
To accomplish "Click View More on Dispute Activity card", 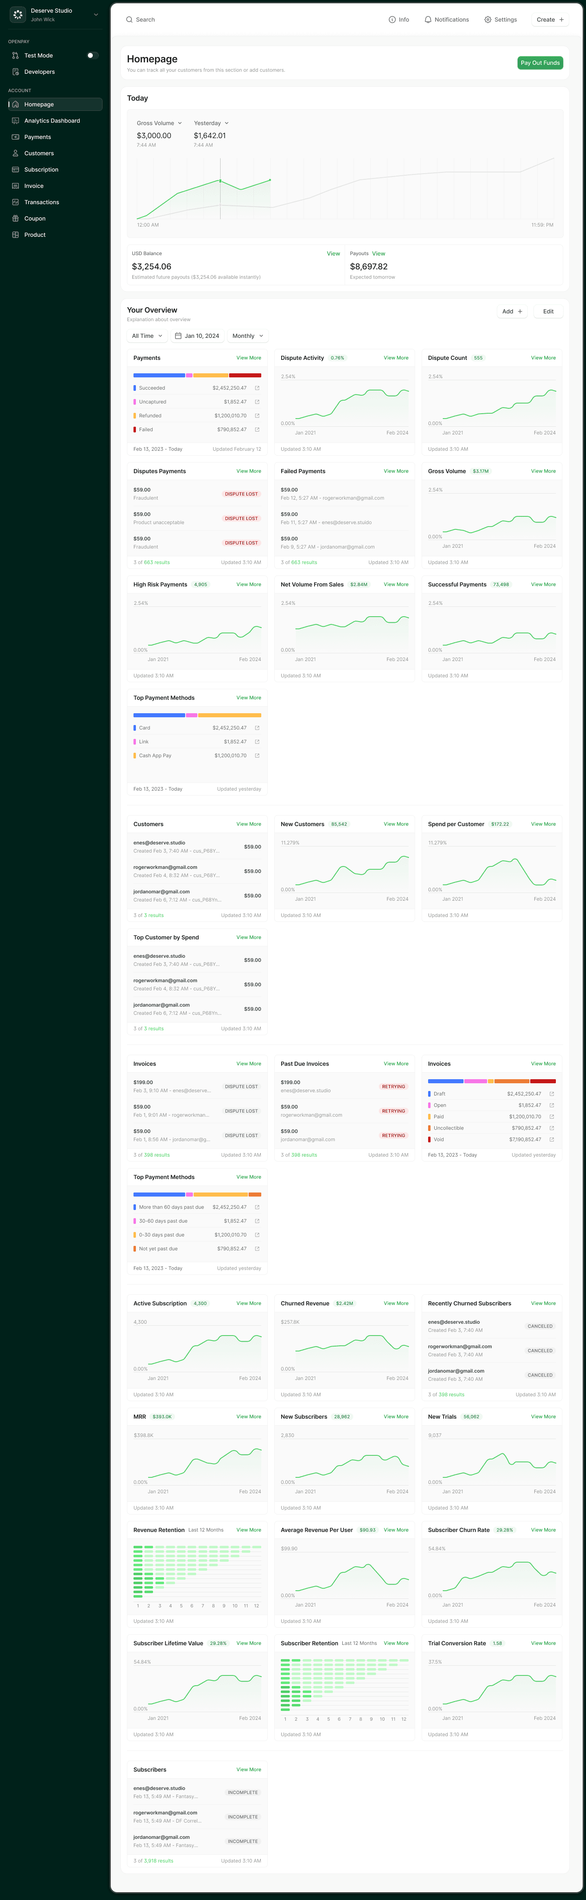I will pos(396,358).
